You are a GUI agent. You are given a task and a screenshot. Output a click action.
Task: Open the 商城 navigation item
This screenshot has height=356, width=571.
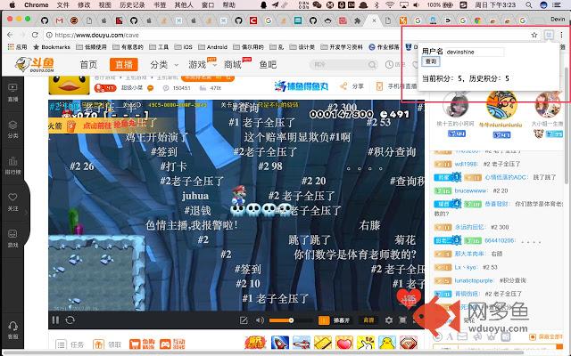pyautogui.click(x=233, y=65)
